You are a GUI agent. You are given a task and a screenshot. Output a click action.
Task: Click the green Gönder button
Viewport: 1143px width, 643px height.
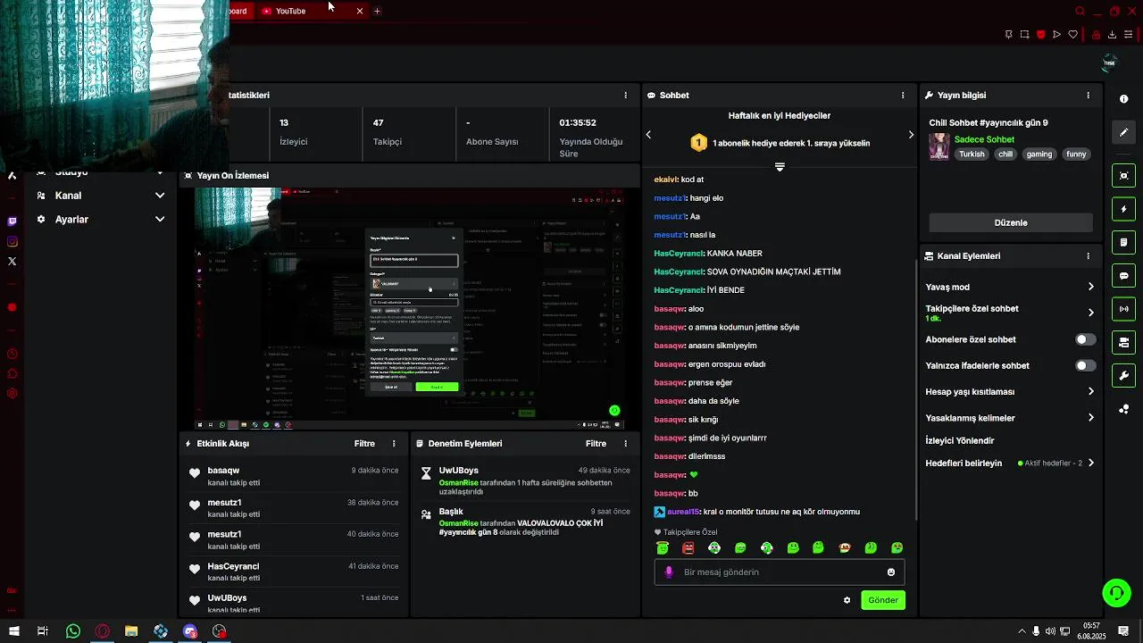[883, 600]
